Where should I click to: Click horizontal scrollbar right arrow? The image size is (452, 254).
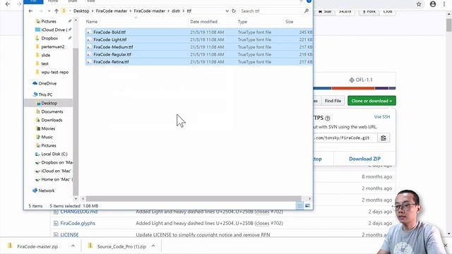pos(309,199)
